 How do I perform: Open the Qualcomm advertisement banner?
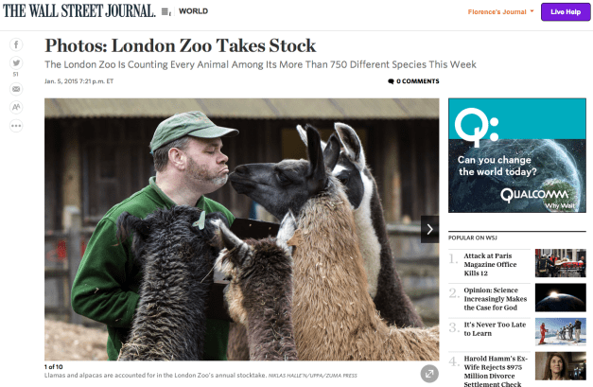pos(517,155)
